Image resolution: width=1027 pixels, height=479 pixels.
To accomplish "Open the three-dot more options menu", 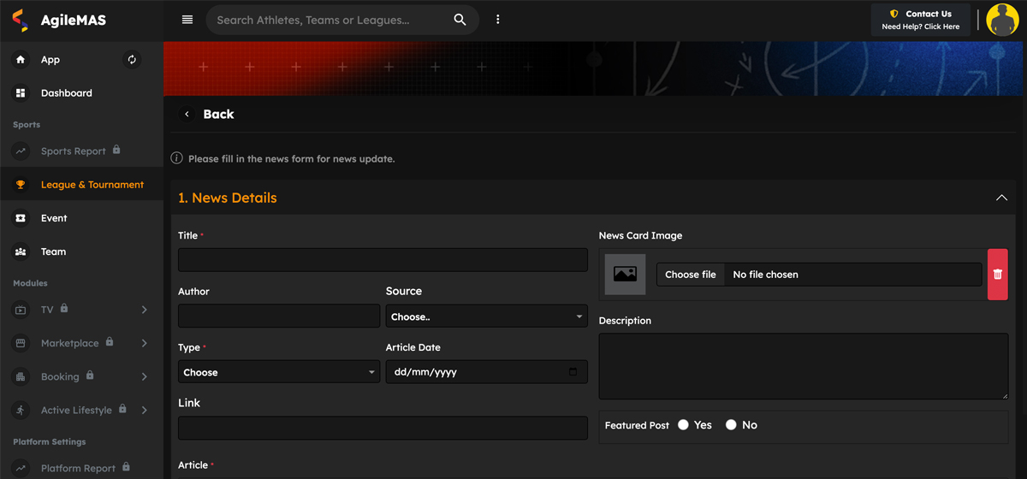I will pos(498,20).
